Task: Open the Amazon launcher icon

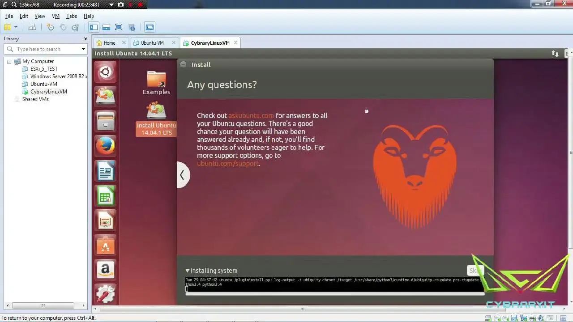Action: [106, 270]
